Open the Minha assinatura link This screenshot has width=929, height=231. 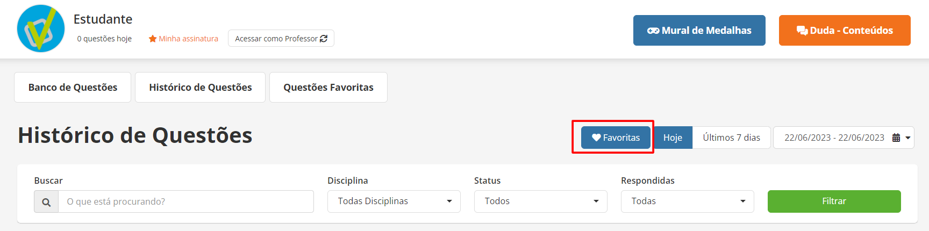[188, 39]
